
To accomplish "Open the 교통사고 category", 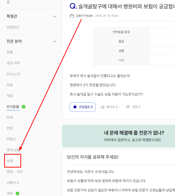I will click(13, 183).
